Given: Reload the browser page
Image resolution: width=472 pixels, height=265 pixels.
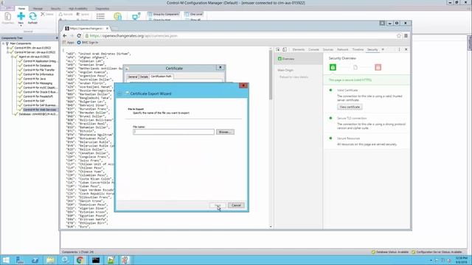Looking at the screenshot, I should coord(79,36).
